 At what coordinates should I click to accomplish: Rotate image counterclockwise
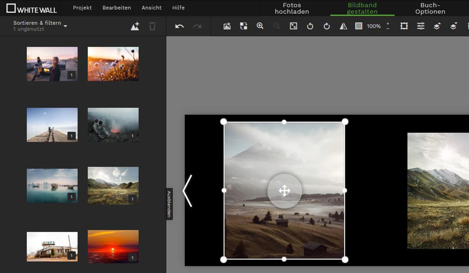click(x=310, y=26)
